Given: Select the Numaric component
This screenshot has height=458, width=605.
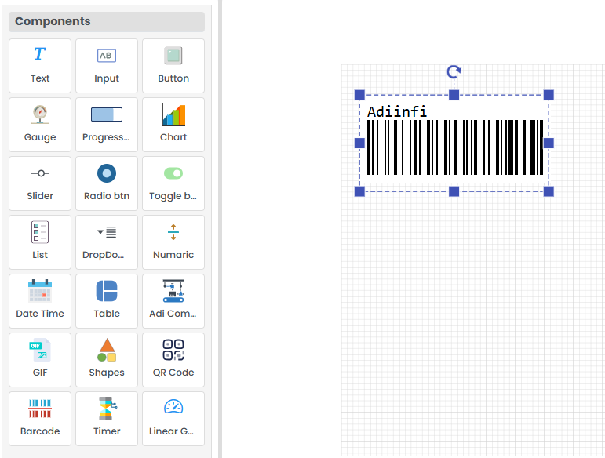Looking at the screenshot, I should (173, 242).
